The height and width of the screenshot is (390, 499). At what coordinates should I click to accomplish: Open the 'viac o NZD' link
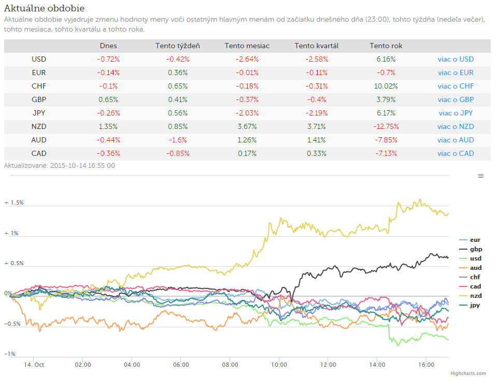pyautogui.click(x=455, y=126)
